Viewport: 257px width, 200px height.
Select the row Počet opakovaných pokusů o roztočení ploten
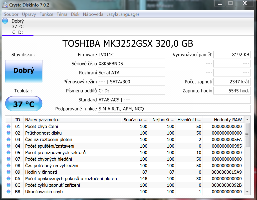[124, 179]
